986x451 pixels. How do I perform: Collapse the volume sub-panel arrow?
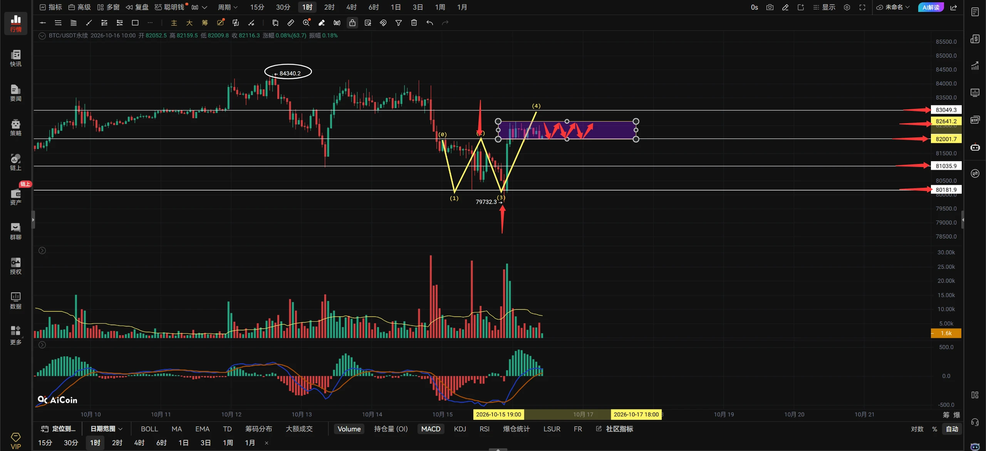pos(42,251)
